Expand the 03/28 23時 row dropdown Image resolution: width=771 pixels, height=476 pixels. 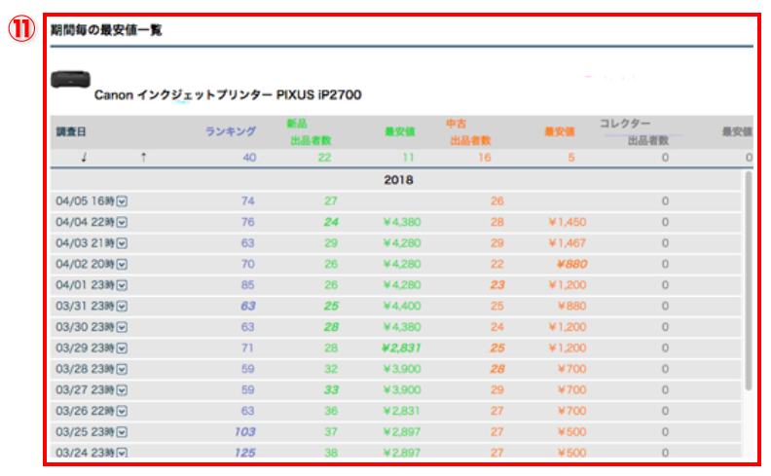[x=122, y=369]
